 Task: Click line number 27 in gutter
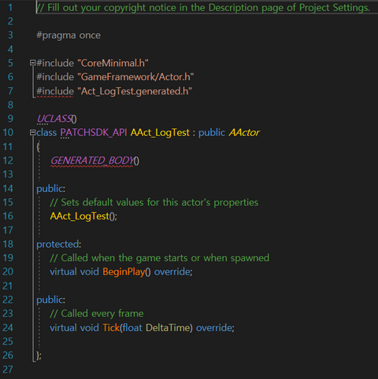pyautogui.click(x=8, y=370)
